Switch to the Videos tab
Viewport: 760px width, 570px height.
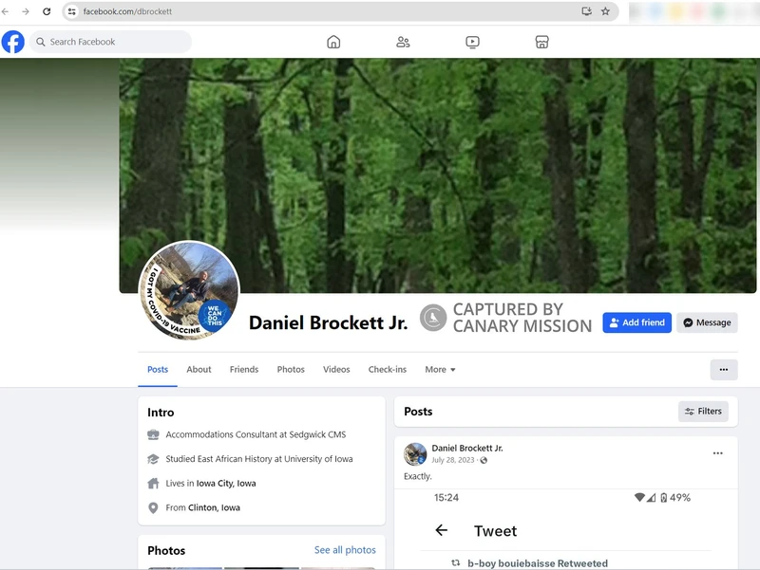tap(336, 370)
